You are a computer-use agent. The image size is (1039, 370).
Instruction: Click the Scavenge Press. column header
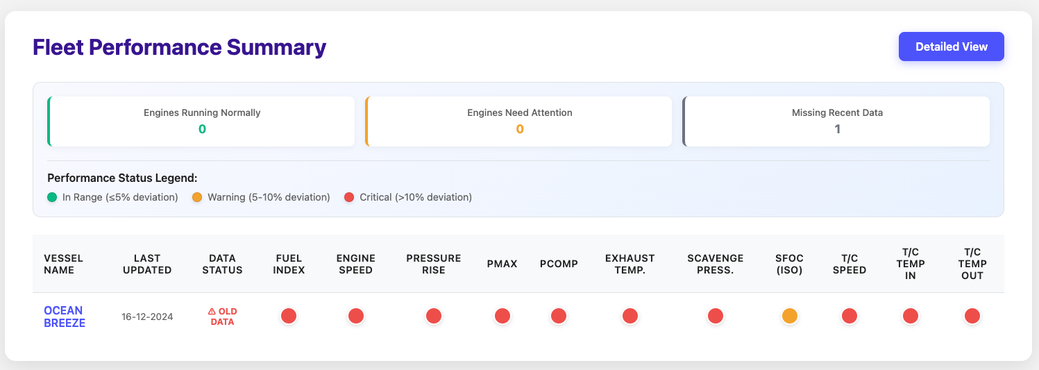tap(716, 264)
